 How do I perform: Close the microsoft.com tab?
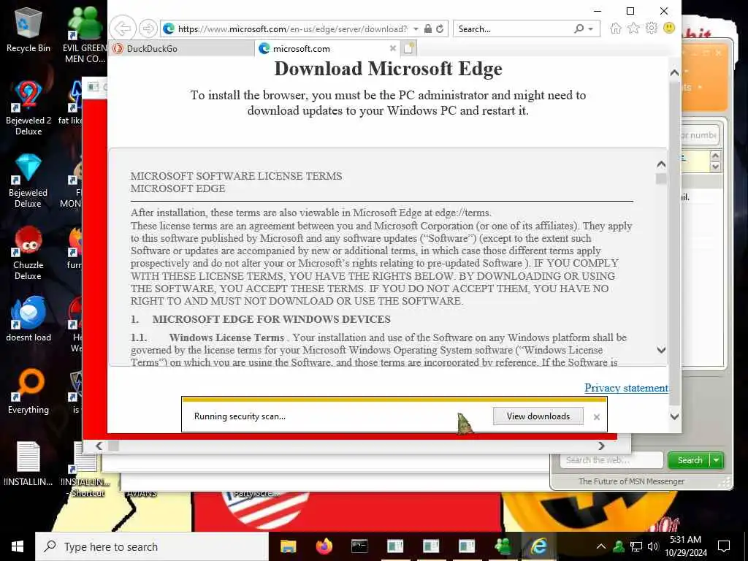[x=392, y=48]
